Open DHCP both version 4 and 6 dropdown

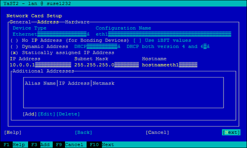(168, 46)
